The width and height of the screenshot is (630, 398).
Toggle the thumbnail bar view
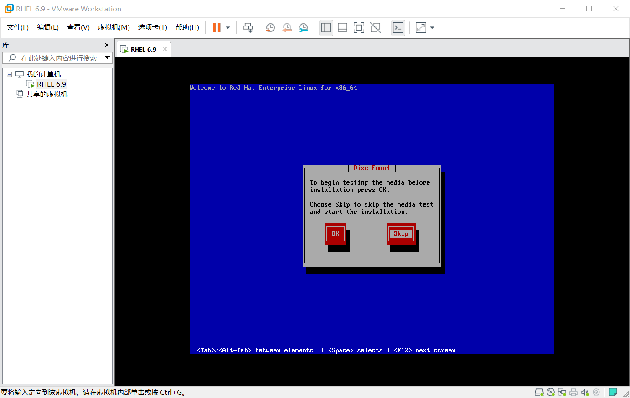pos(342,28)
